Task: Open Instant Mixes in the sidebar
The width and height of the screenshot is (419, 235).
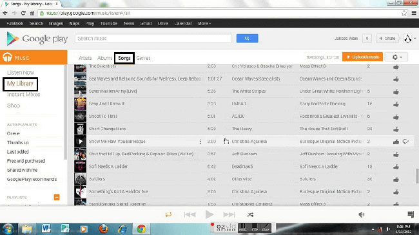Action: (x=23, y=95)
